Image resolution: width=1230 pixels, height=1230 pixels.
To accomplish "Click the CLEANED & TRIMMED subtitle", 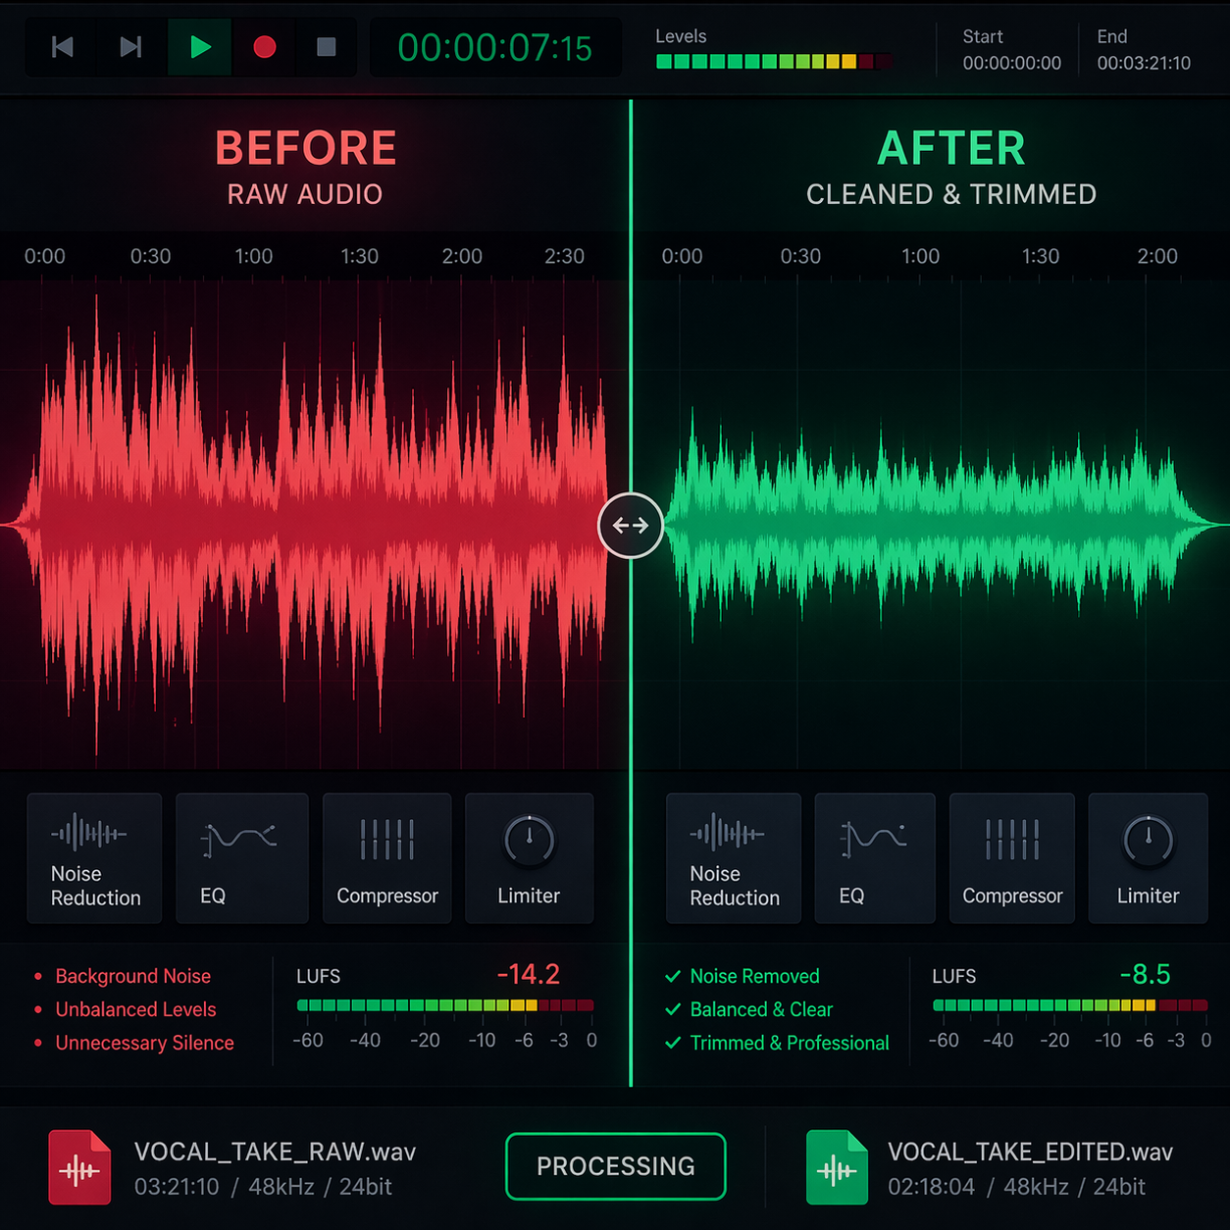I will click(951, 194).
